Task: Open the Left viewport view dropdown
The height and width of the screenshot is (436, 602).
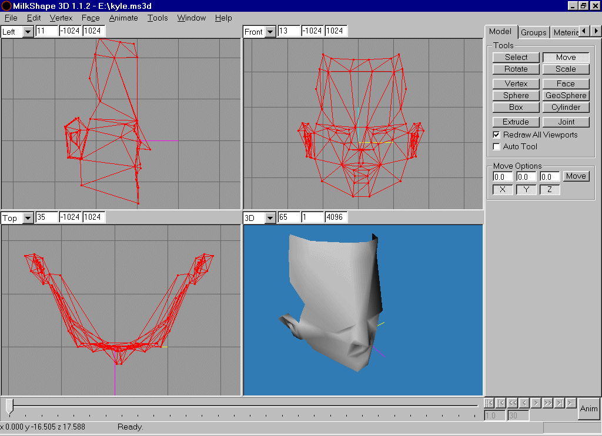Action: (28, 32)
